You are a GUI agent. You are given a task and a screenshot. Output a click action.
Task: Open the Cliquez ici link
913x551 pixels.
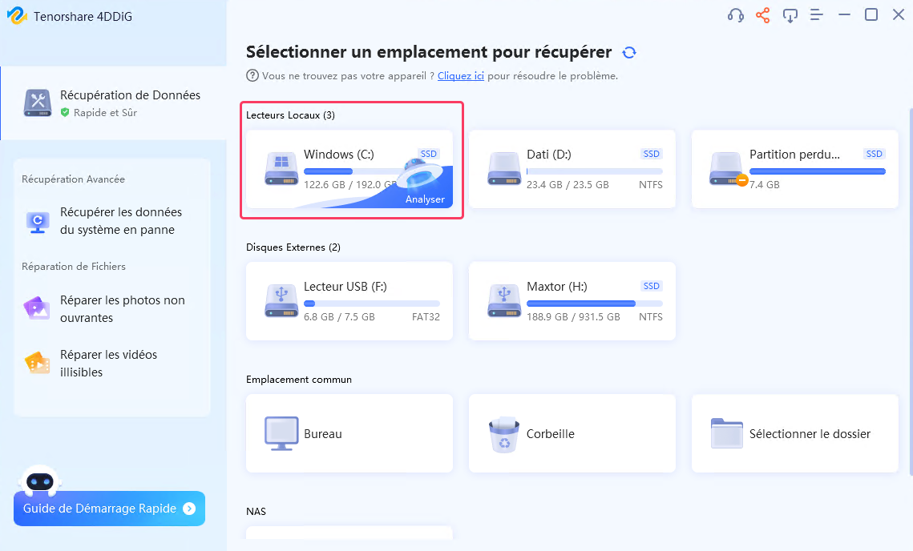pos(460,75)
